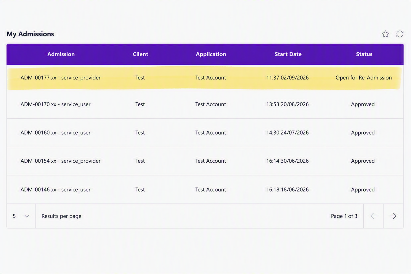Sort by the Client column header

(140, 54)
